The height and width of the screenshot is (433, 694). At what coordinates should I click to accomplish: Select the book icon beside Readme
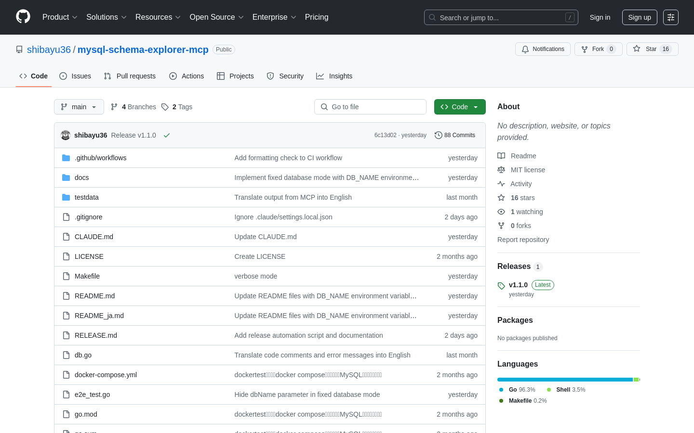point(501,156)
